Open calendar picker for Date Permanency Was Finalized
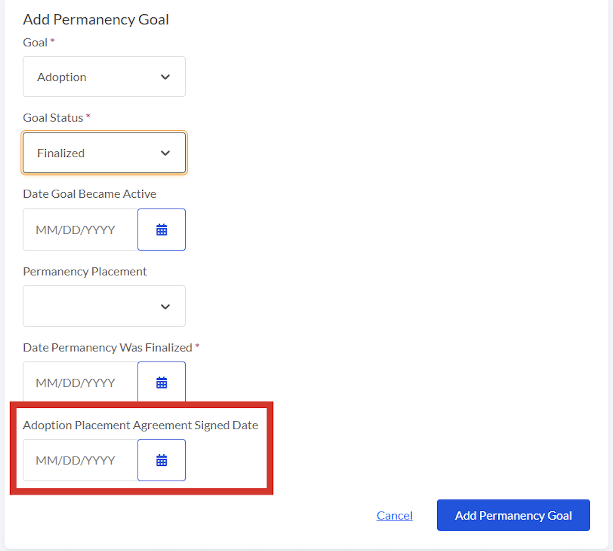Image resolution: width=613 pixels, height=551 pixels. tap(161, 382)
